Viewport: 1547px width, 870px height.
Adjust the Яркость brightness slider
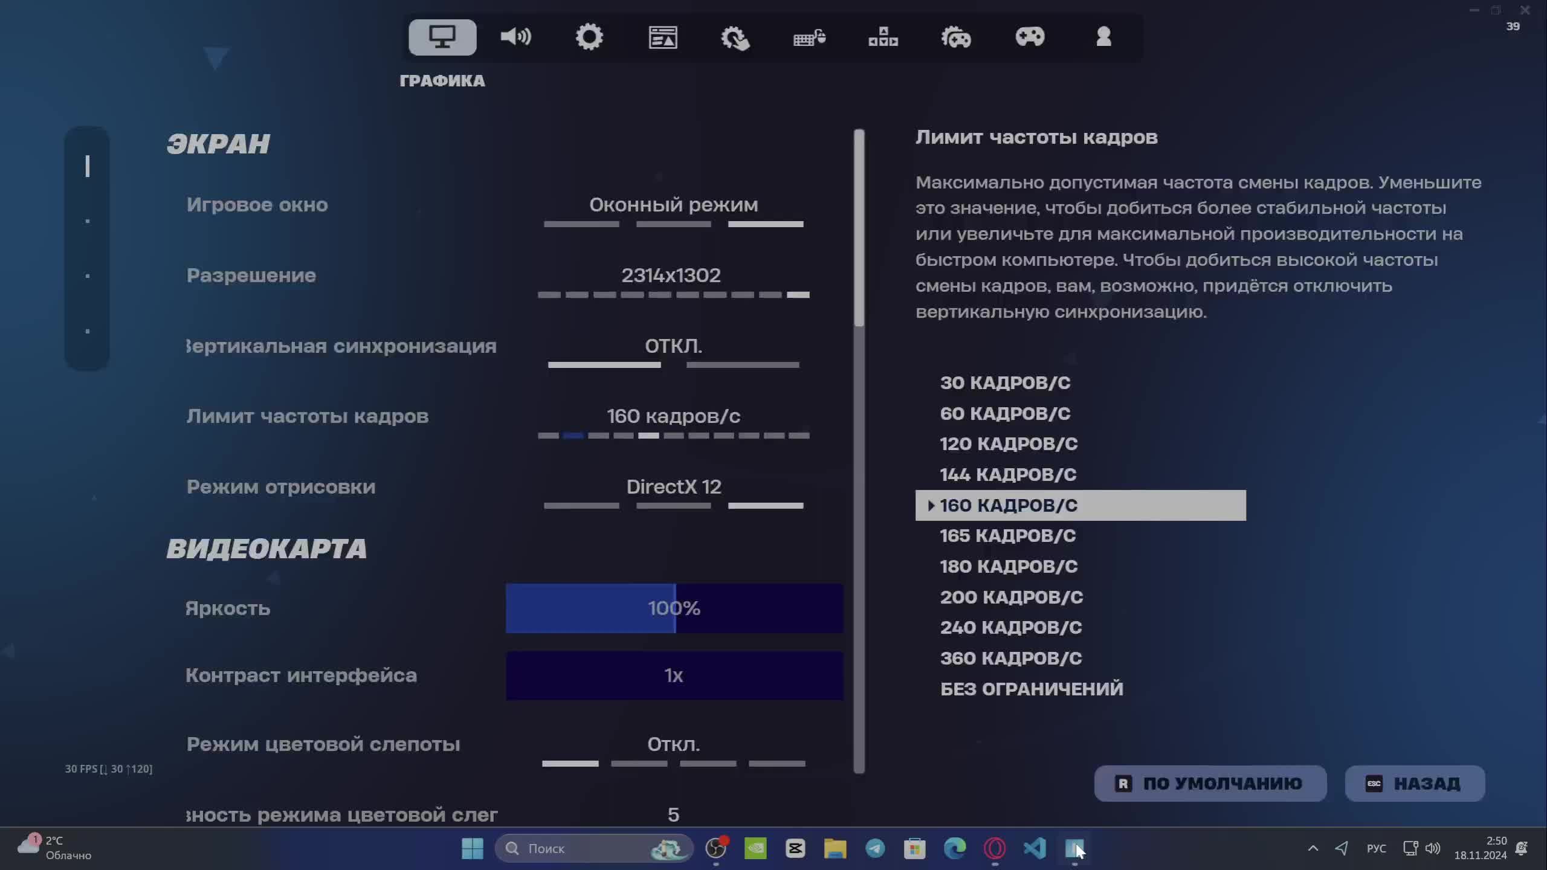coord(673,608)
